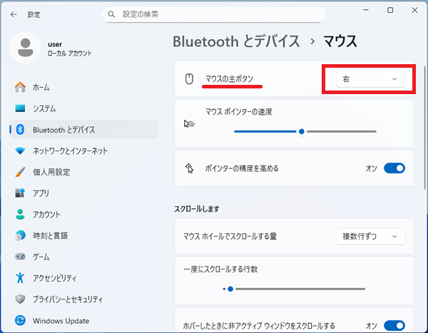
Task: Expand the mouse wheel scroll amount (複数行ずつ) dropdown
Action: pyautogui.click(x=370, y=236)
